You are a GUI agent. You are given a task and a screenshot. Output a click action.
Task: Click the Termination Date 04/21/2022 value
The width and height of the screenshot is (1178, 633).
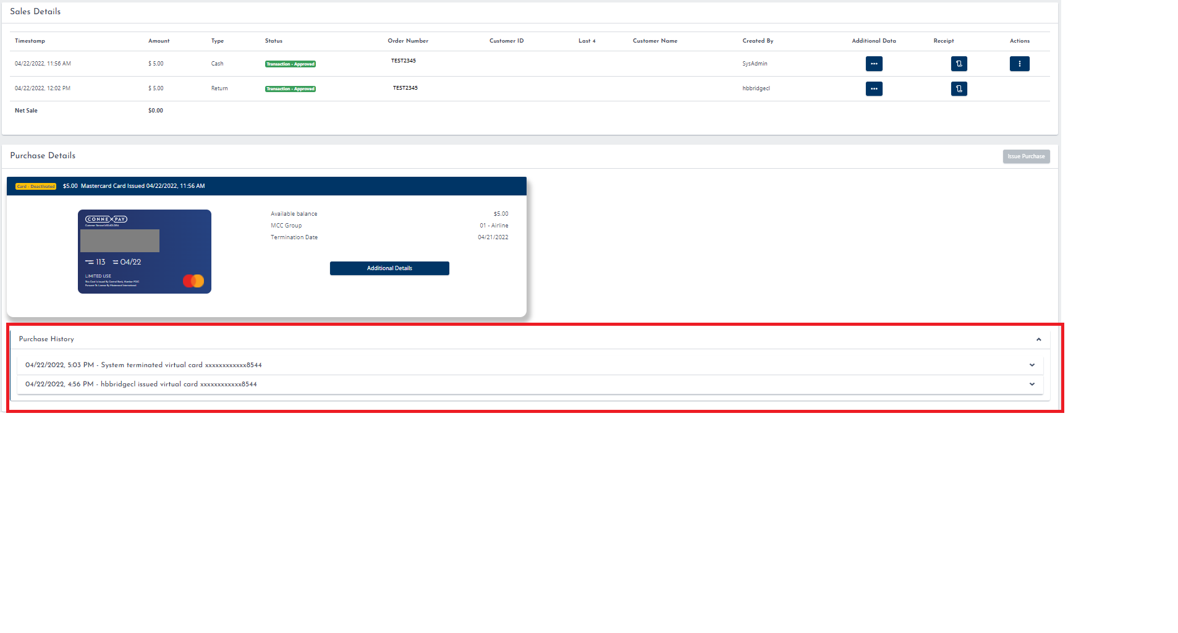[x=493, y=237]
